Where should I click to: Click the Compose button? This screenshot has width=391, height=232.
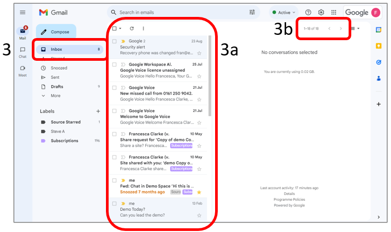tap(56, 32)
